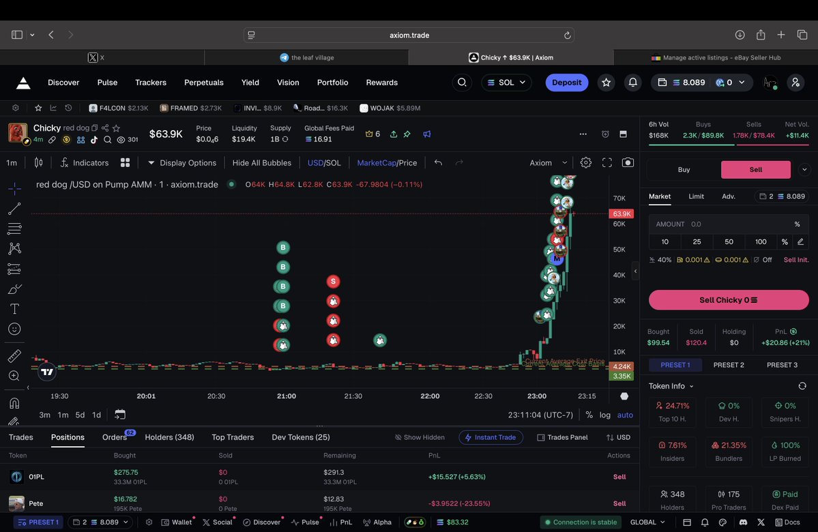Open the Pulse navigation item
The image size is (818, 532).
click(x=107, y=83)
